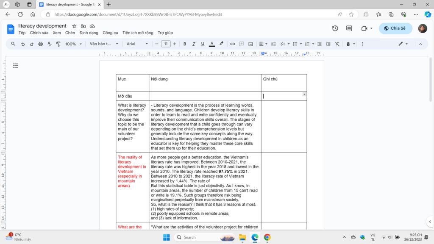The width and height of the screenshot is (434, 244).
Task: Toggle italic formatting
Action: coord(193,44)
